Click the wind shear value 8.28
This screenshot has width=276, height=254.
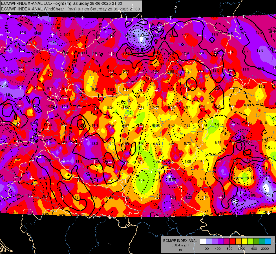click(157, 162)
